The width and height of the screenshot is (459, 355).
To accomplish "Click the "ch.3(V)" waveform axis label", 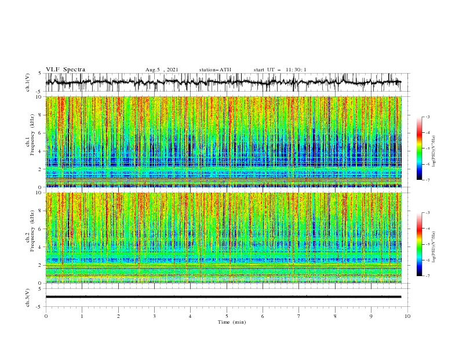I will 28,298.
